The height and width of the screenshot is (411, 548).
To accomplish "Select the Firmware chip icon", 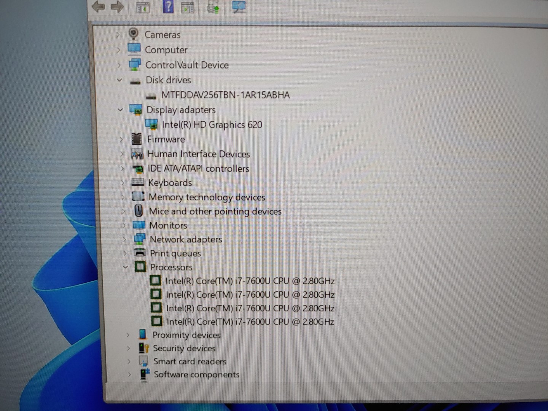I will (136, 139).
